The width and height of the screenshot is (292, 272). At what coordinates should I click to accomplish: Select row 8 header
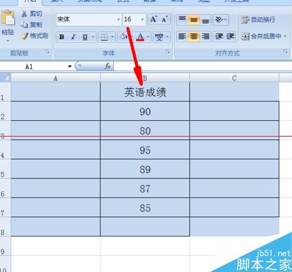pos(5,226)
